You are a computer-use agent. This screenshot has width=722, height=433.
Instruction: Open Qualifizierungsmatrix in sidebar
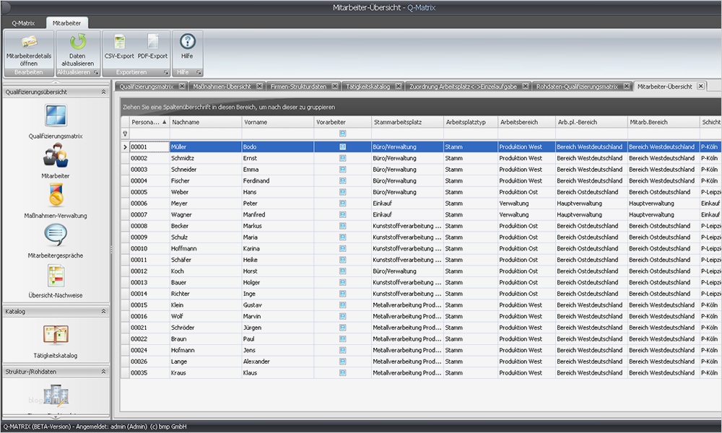click(x=56, y=116)
